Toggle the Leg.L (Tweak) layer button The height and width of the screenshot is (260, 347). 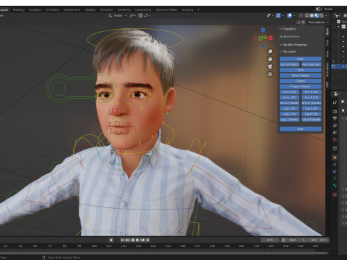click(289, 119)
